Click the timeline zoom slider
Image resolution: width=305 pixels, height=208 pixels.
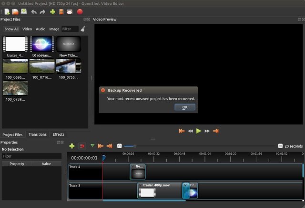(x=135, y=146)
